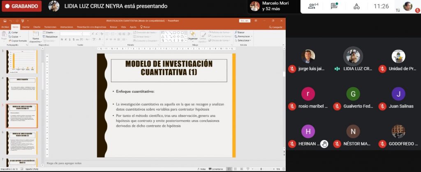
Task: Open the Archivo tab
Action: (5, 27)
